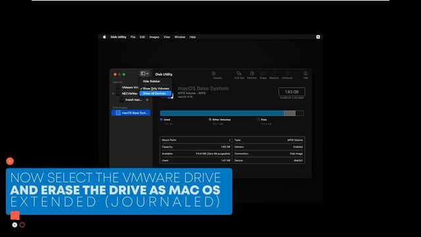Select macOS Base System in sidebar
Screen dimensions: 421x237
point(131,113)
